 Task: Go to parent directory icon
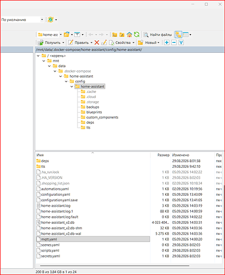tap(114, 35)
